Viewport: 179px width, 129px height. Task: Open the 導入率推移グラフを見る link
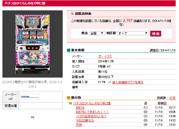tap(128, 82)
